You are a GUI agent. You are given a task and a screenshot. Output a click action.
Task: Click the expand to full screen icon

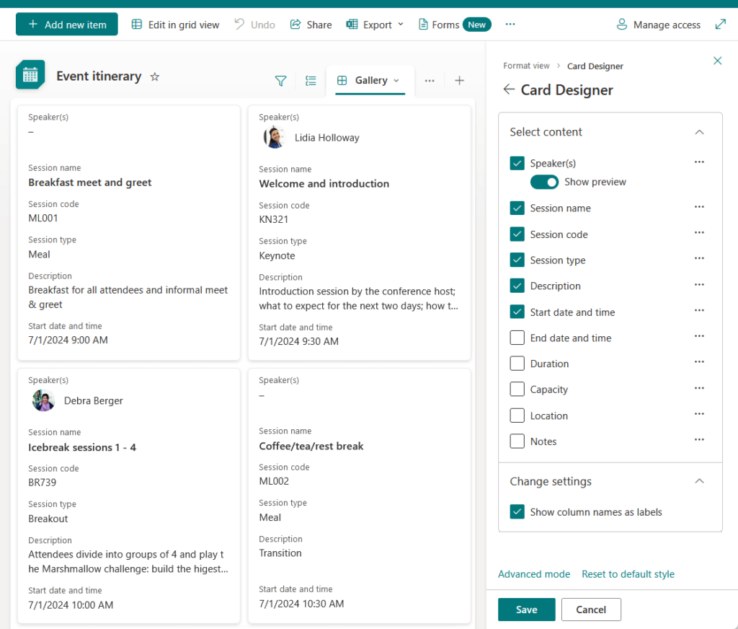coord(721,24)
